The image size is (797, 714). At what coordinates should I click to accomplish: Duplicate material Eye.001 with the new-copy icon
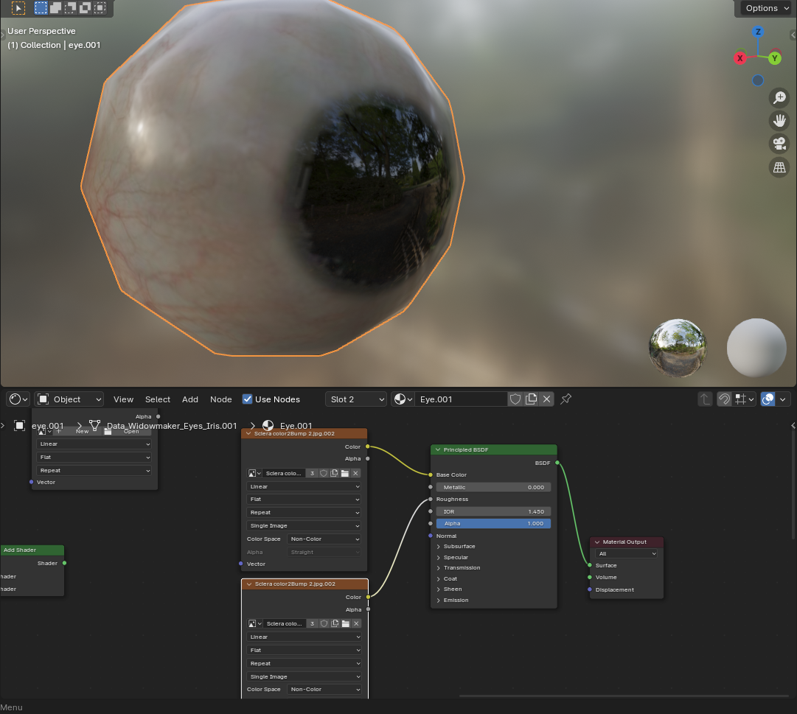tap(531, 399)
